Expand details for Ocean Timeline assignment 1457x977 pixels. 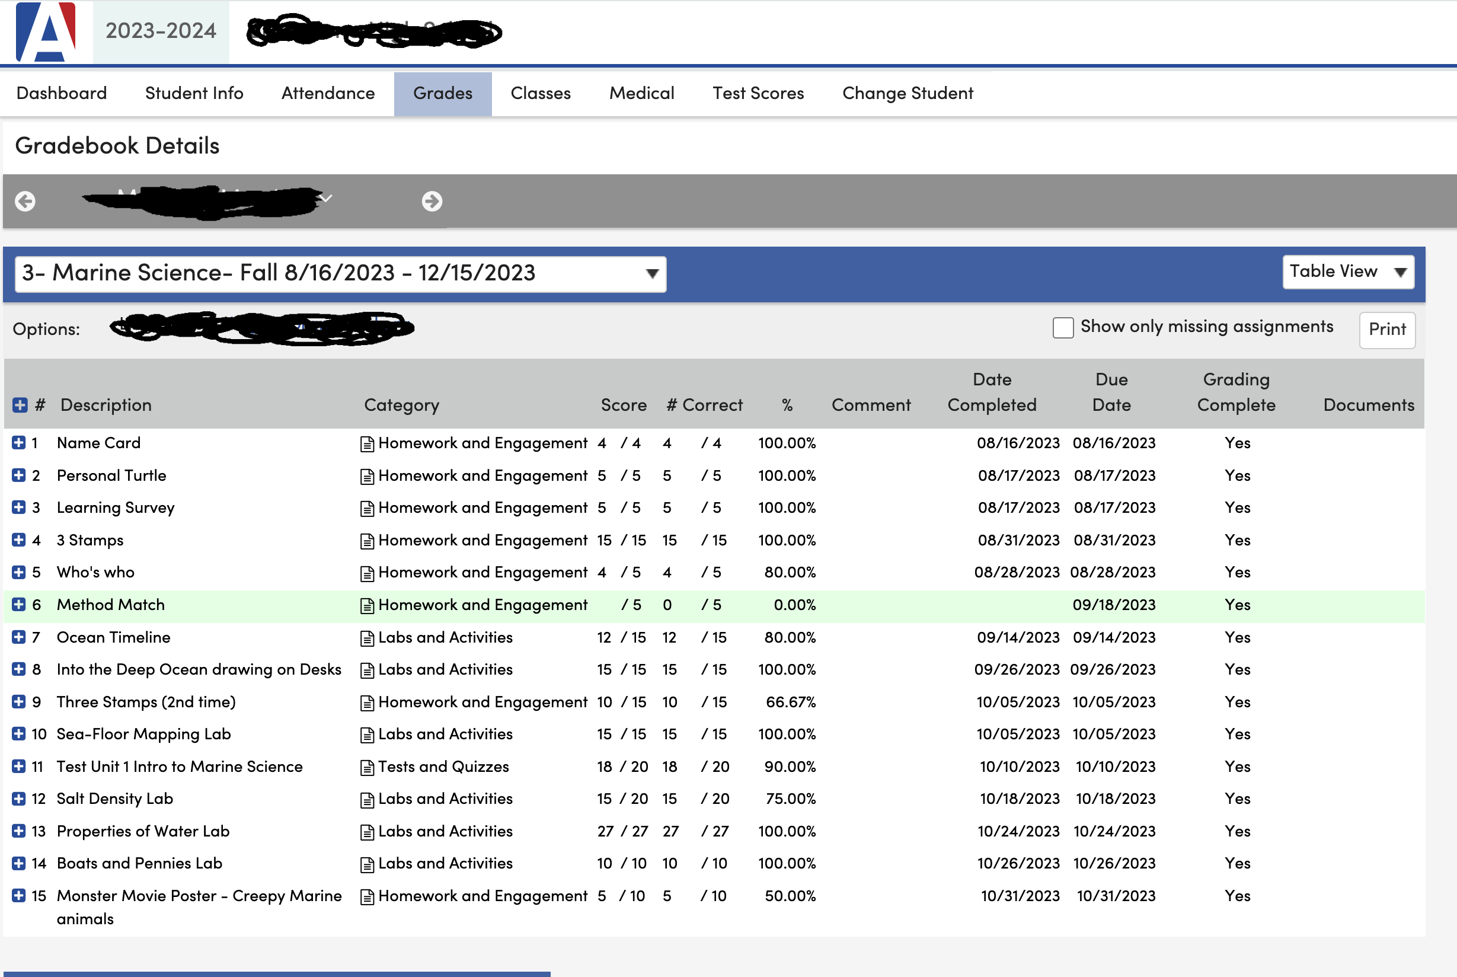(19, 637)
